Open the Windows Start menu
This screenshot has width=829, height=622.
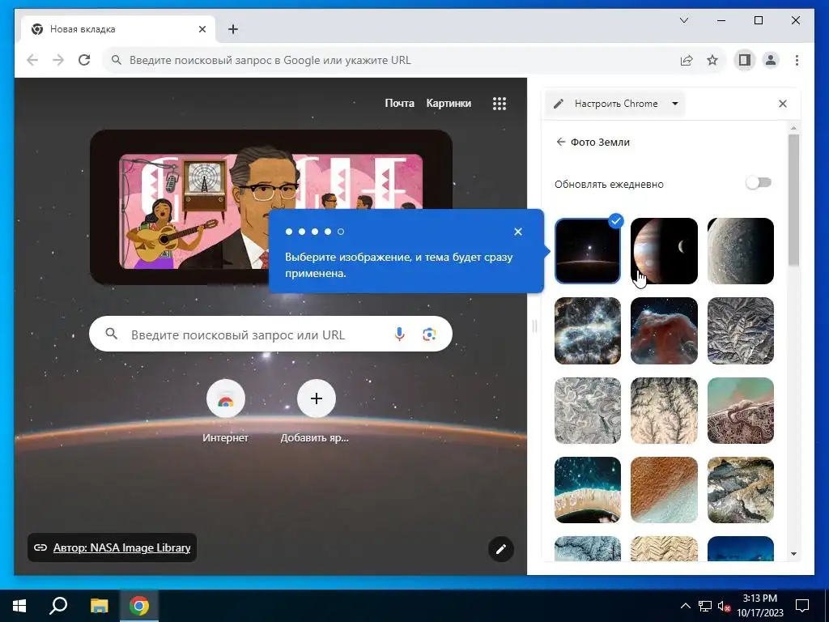click(19, 606)
